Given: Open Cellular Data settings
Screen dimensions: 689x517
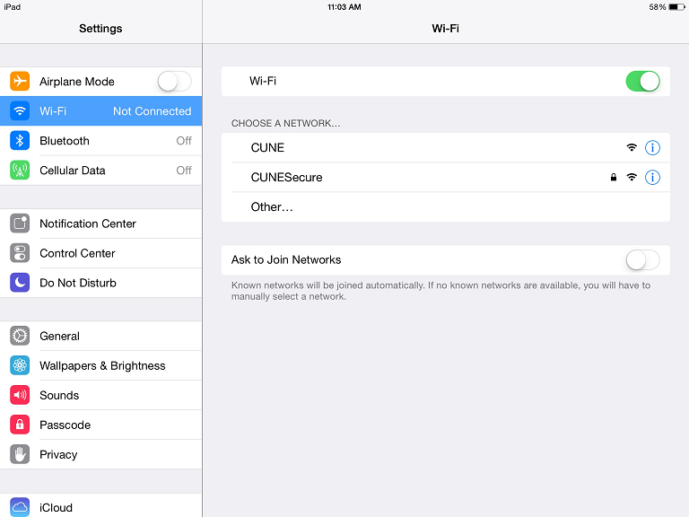Looking at the screenshot, I should tap(101, 171).
